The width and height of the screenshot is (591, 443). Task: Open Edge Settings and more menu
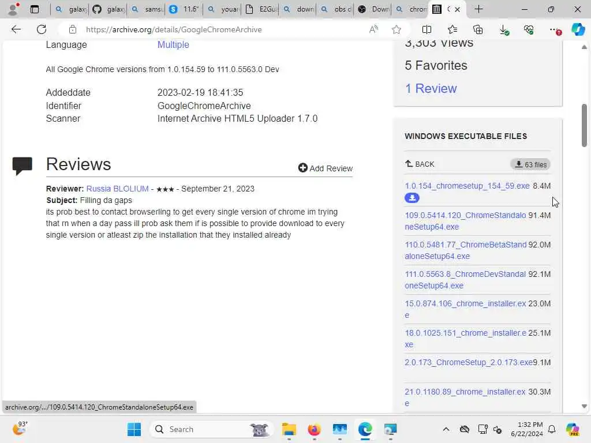coord(555,29)
